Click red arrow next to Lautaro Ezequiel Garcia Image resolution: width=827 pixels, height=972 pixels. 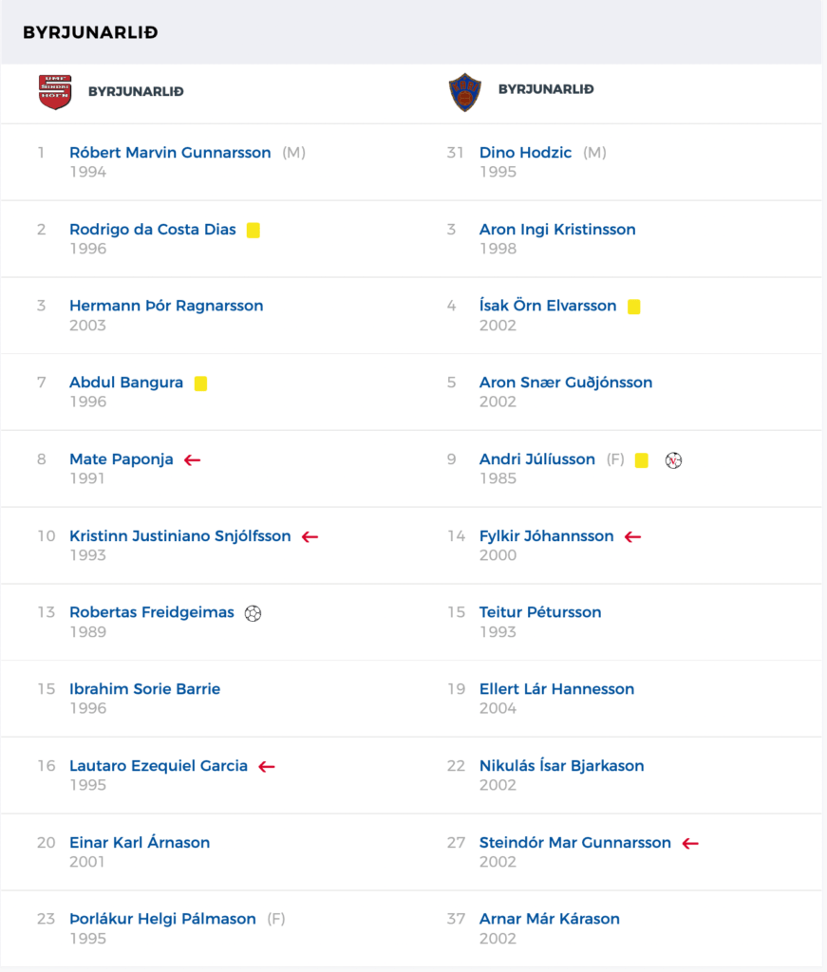tap(267, 767)
